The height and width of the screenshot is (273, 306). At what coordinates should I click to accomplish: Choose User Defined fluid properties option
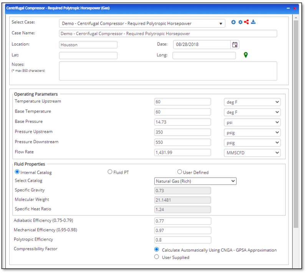pyautogui.click(x=180, y=172)
